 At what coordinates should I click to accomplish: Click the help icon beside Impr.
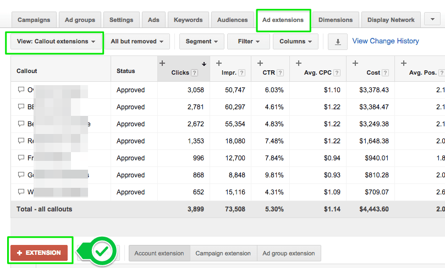tap(241, 73)
